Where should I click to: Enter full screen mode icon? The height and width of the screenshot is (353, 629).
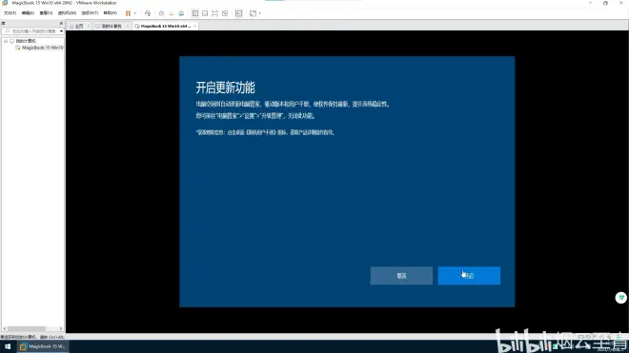pos(215,13)
